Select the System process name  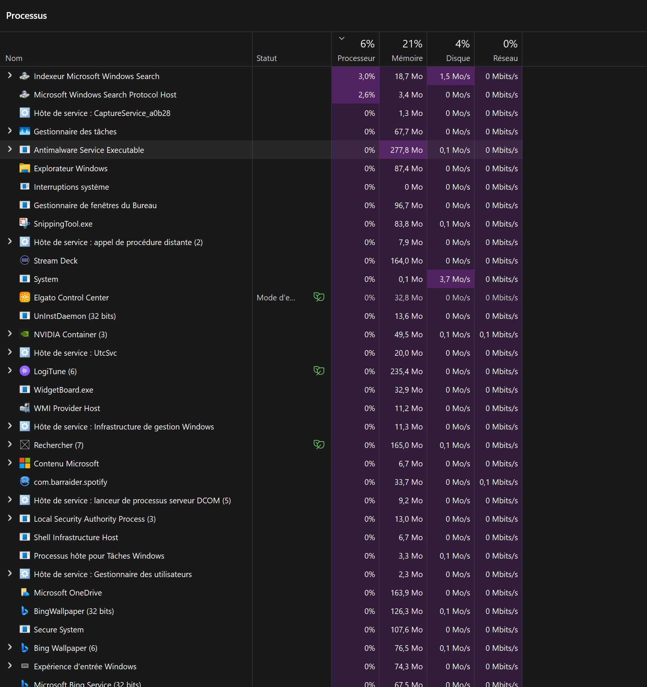click(x=46, y=279)
